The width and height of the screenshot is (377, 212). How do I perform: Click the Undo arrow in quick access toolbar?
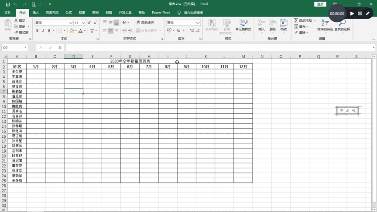(x=15, y=4)
